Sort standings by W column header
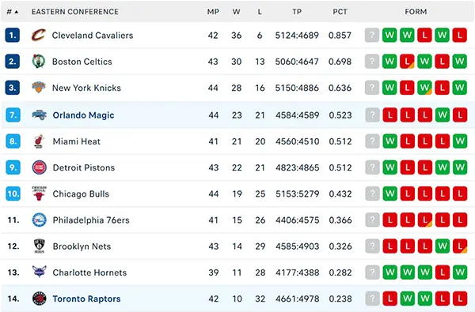This screenshot has height=312, width=475. pos(236,12)
